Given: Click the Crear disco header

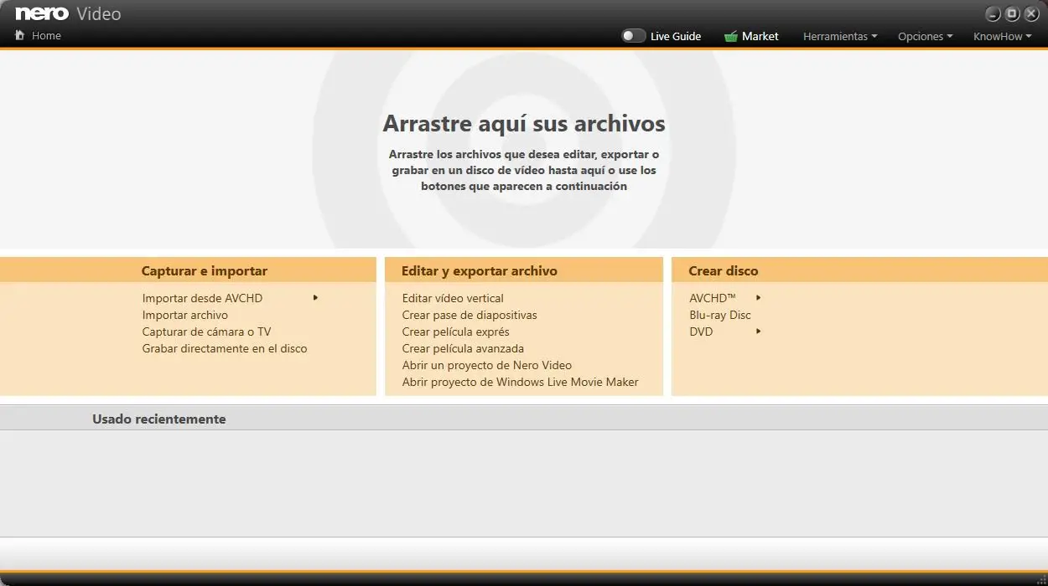Looking at the screenshot, I should 723,270.
